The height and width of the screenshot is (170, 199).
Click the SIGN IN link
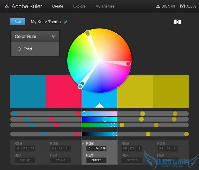[x=168, y=6]
